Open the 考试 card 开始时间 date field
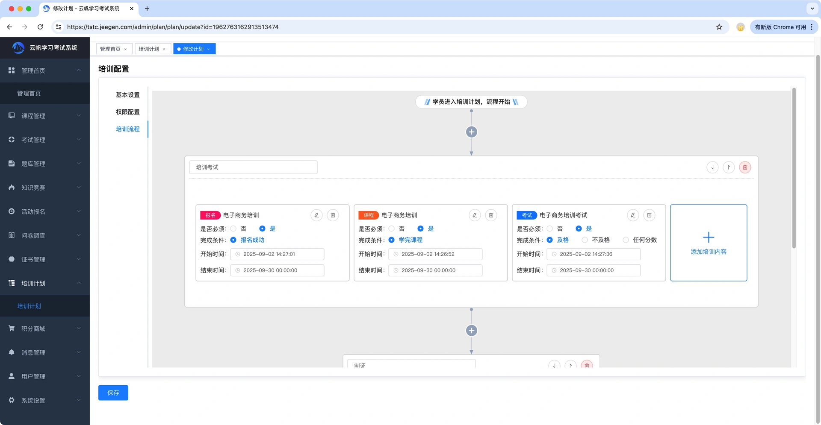The image size is (821, 425). coord(594,254)
